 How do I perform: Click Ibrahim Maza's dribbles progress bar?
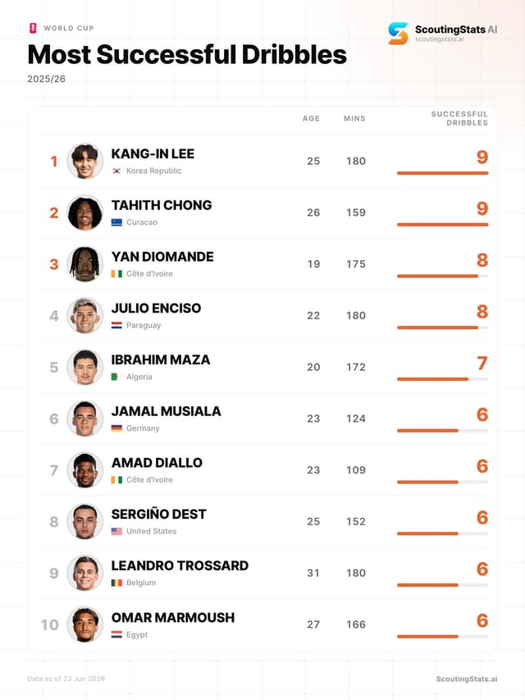point(442,379)
